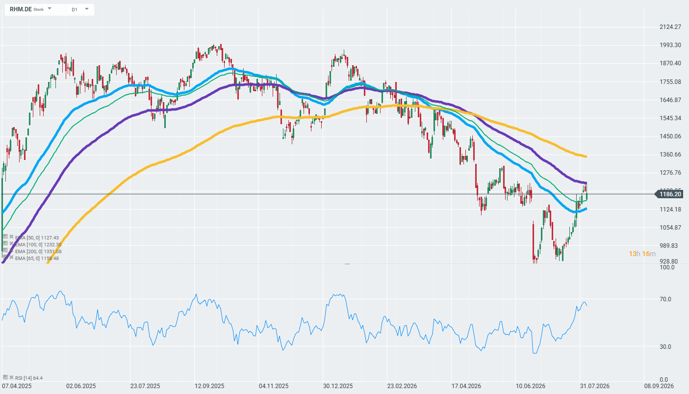Click the 1276.76 price axis label
The height and width of the screenshot is (394, 689).
(670, 173)
